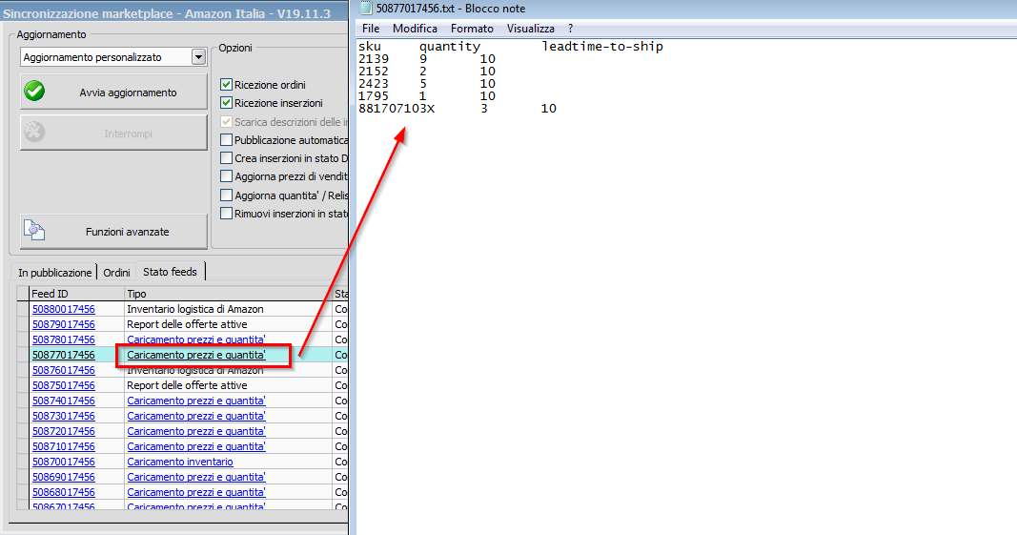This screenshot has height=535, width=1017.
Task: Click Caricamento prezzi link in row 50878017456
Action: [196, 340]
